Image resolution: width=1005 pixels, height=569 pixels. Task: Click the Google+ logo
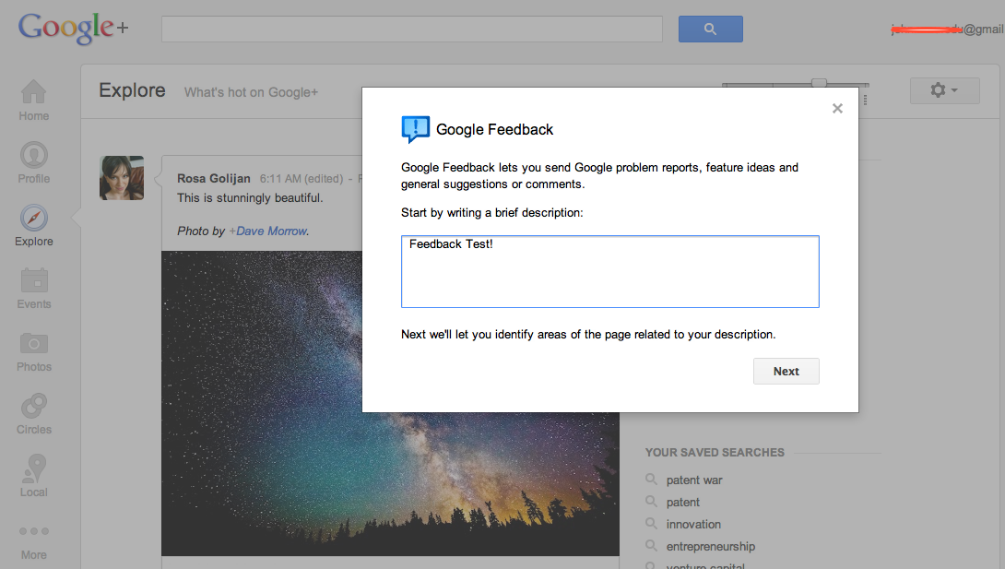(73, 29)
